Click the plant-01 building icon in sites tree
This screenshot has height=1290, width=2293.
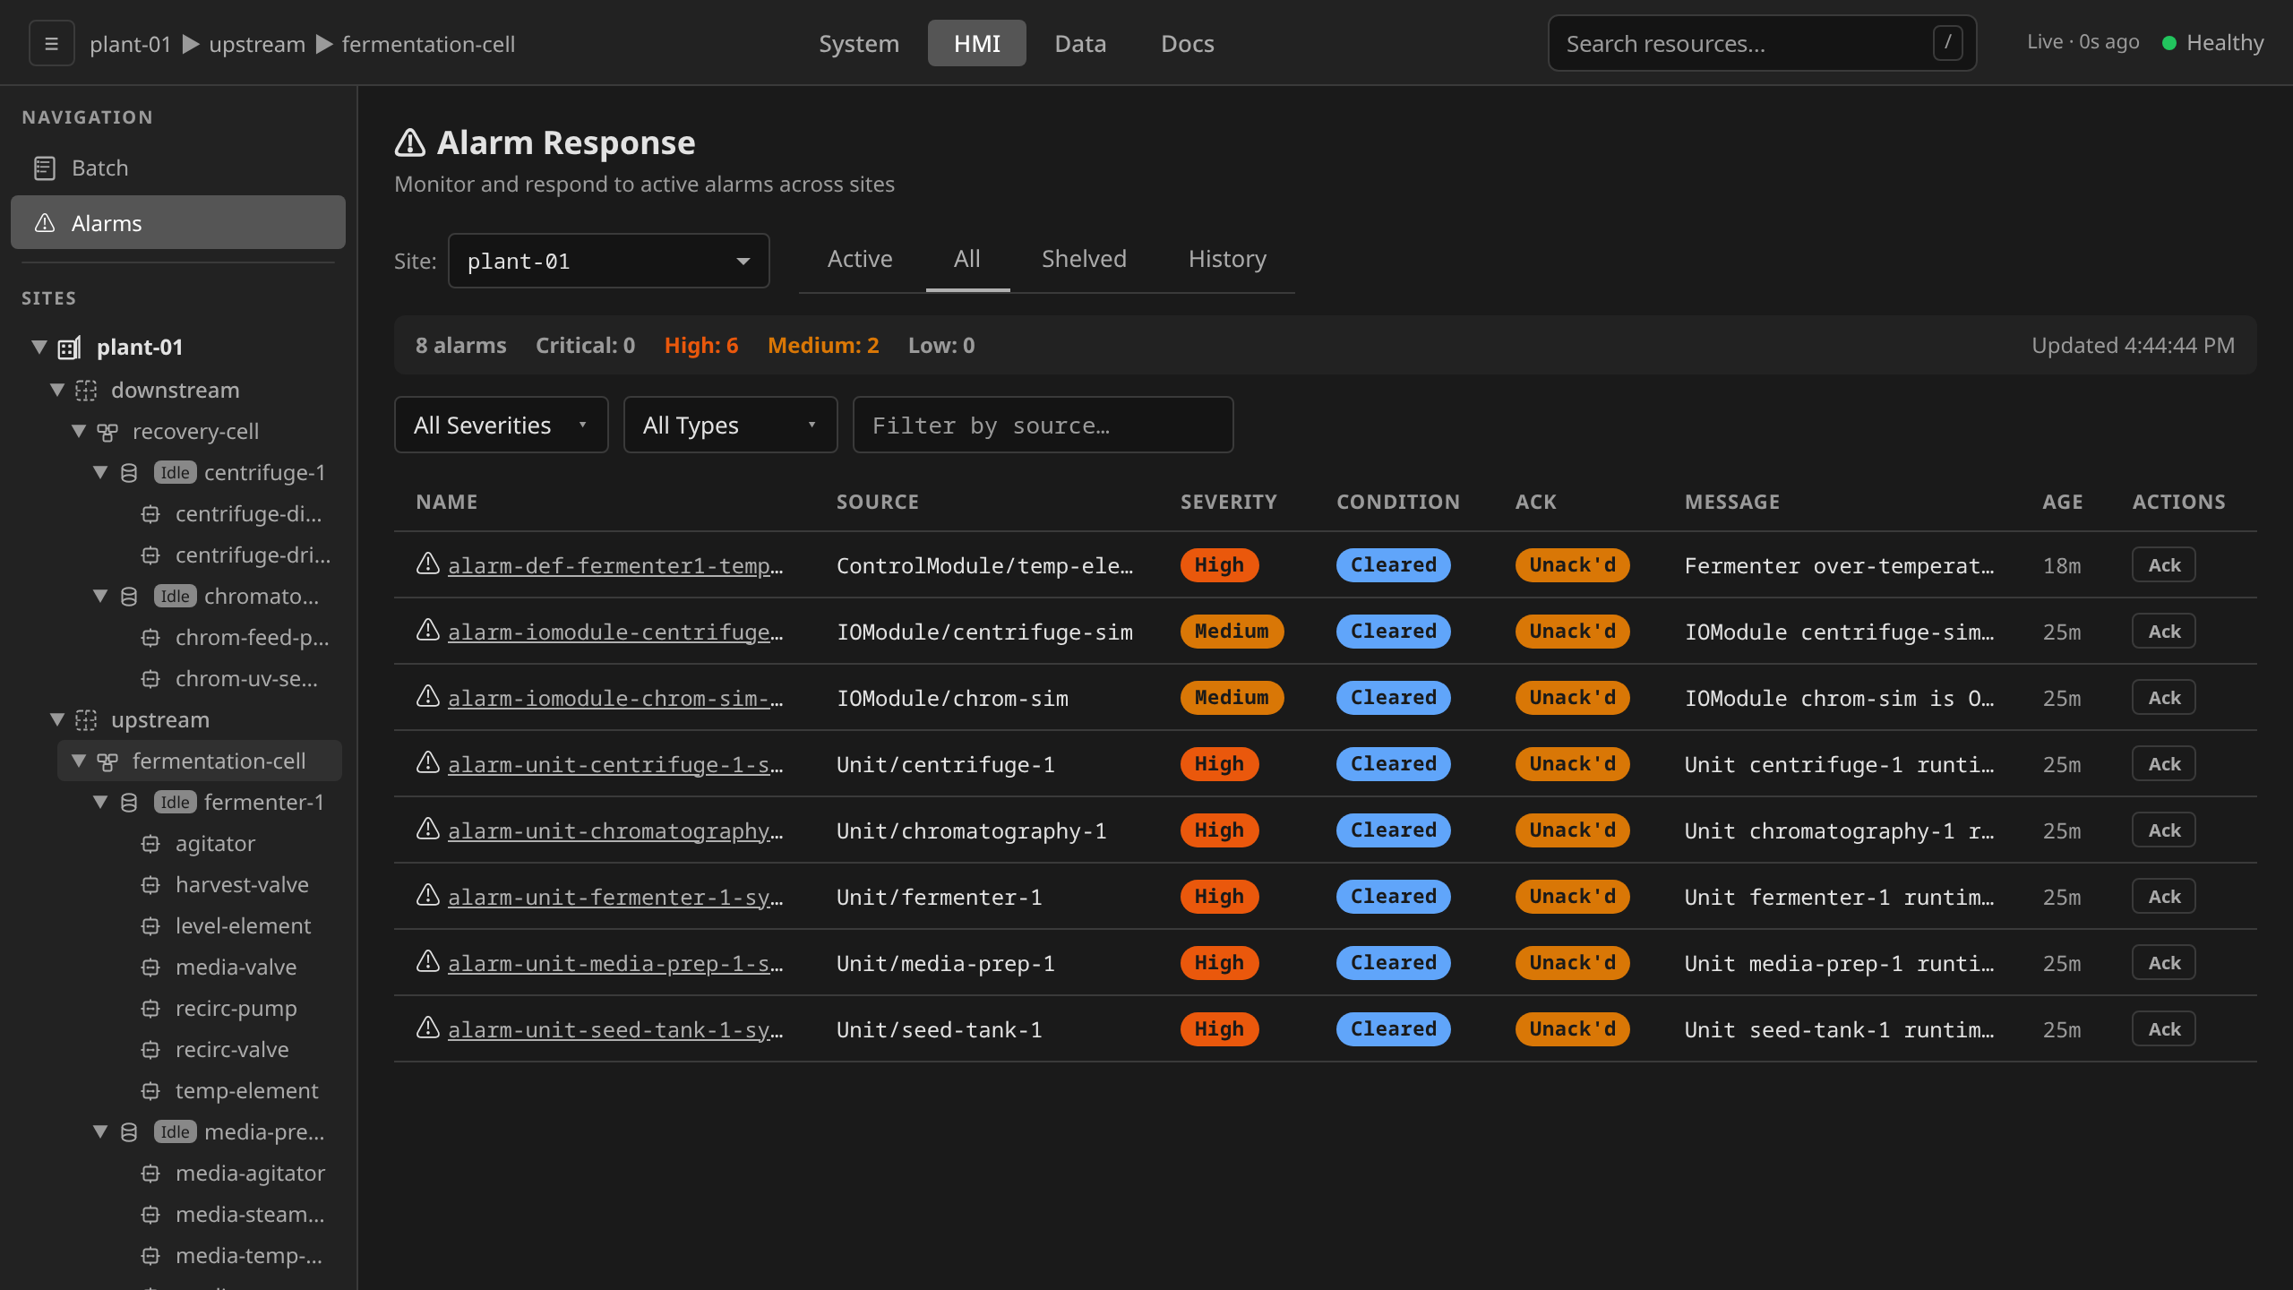tap(70, 347)
